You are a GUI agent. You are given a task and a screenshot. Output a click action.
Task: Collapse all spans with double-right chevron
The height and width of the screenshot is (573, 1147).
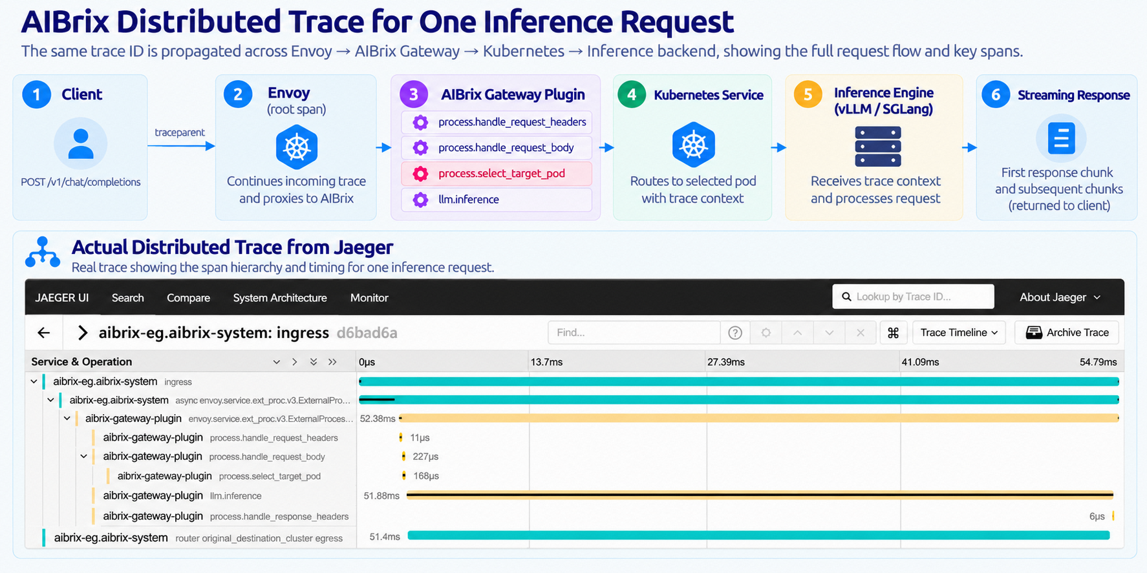(x=332, y=362)
